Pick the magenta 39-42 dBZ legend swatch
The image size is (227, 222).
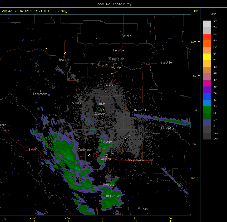coord(207,83)
